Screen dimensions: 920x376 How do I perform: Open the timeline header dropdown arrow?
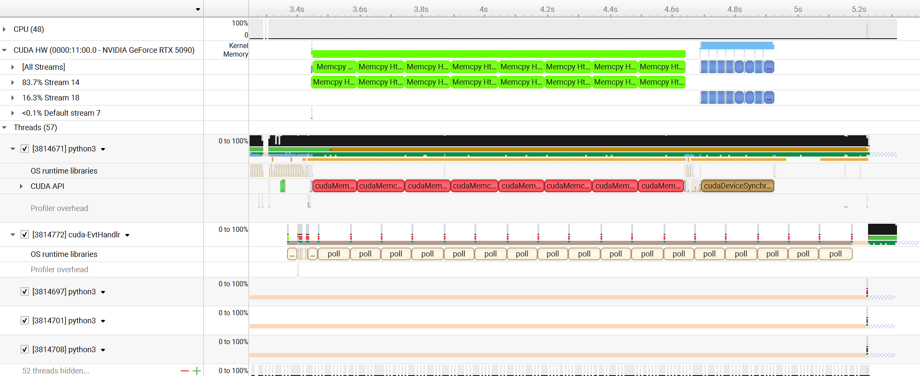click(198, 9)
